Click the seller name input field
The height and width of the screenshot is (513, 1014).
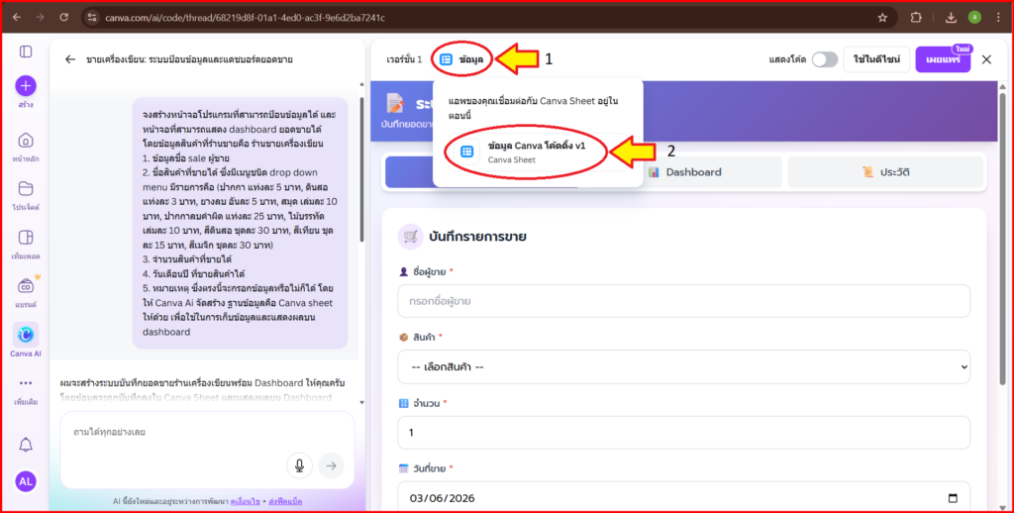pos(683,300)
